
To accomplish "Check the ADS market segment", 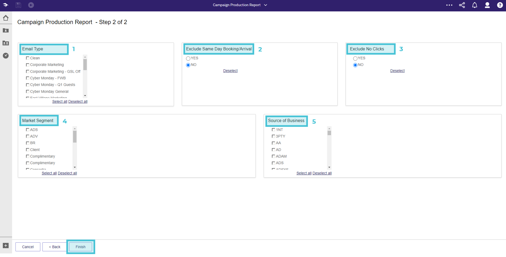I will point(28,130).
